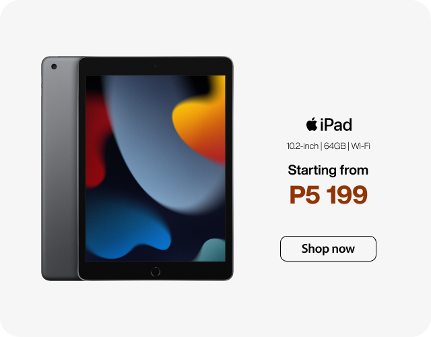
Task: Click the 10.2-inch spec text
Action: coord(302,146)
